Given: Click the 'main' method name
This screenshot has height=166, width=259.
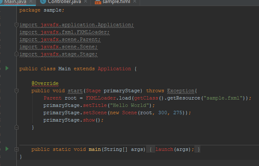Looking at the screenshot, I should click(95, 150).
